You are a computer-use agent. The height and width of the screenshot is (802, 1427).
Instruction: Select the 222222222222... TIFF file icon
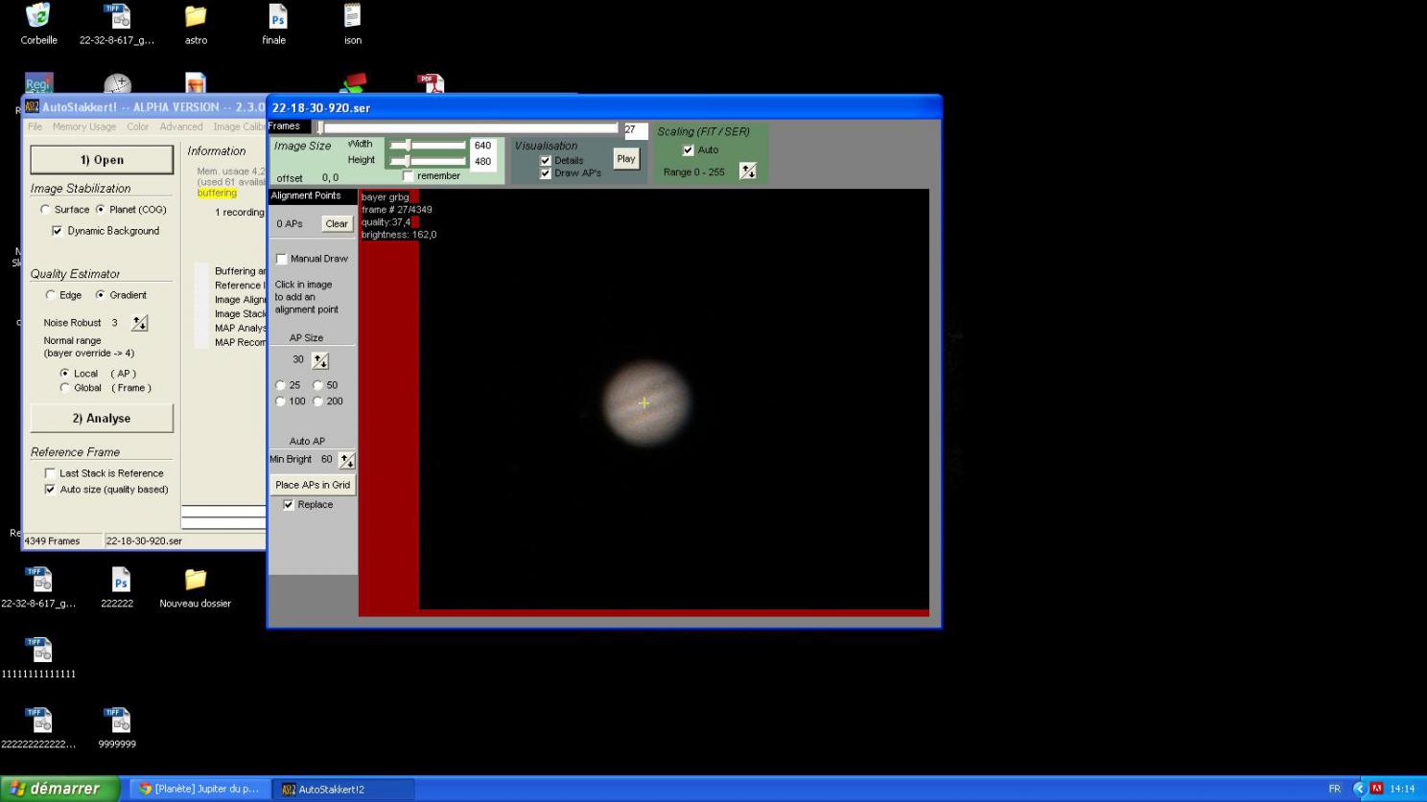tap(38, 720)
